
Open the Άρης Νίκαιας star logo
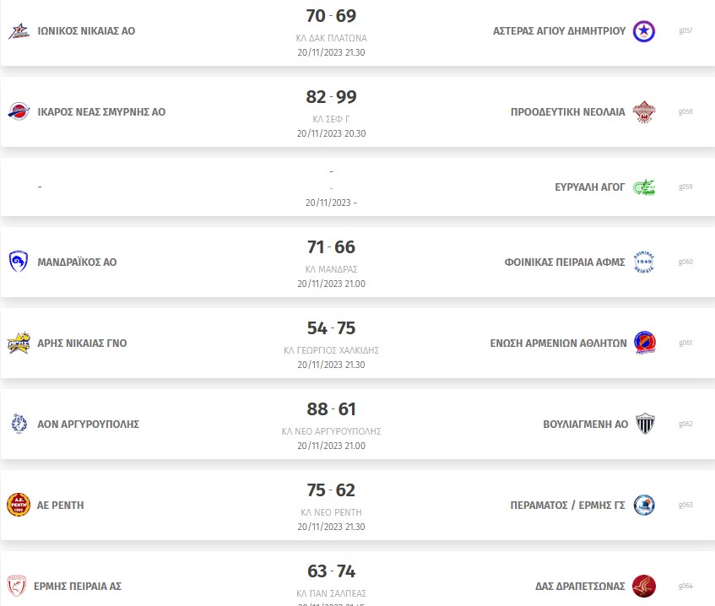point(19,343)
